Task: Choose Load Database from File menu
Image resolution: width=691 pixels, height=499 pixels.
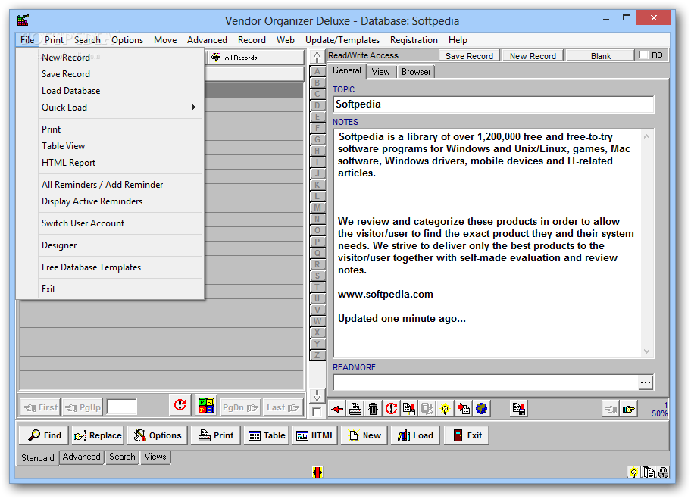Action: pyautogui.click(x=121, y=91)
